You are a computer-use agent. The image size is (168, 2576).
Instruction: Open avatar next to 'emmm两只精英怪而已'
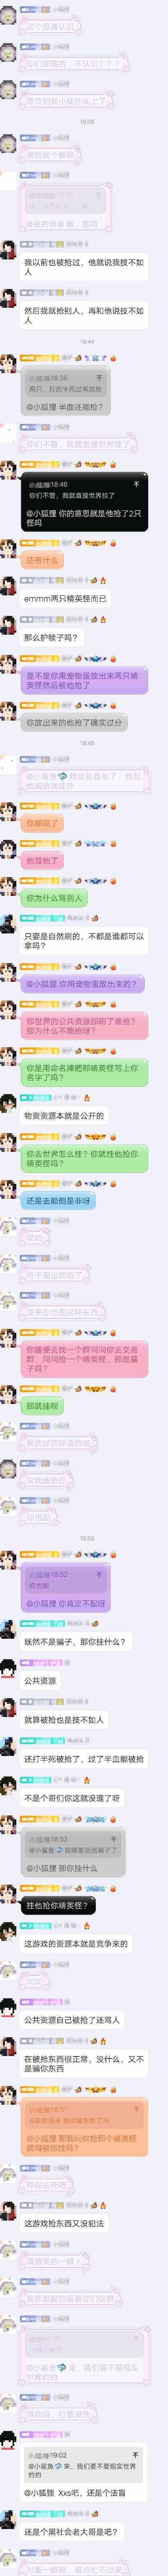(9, 590)
